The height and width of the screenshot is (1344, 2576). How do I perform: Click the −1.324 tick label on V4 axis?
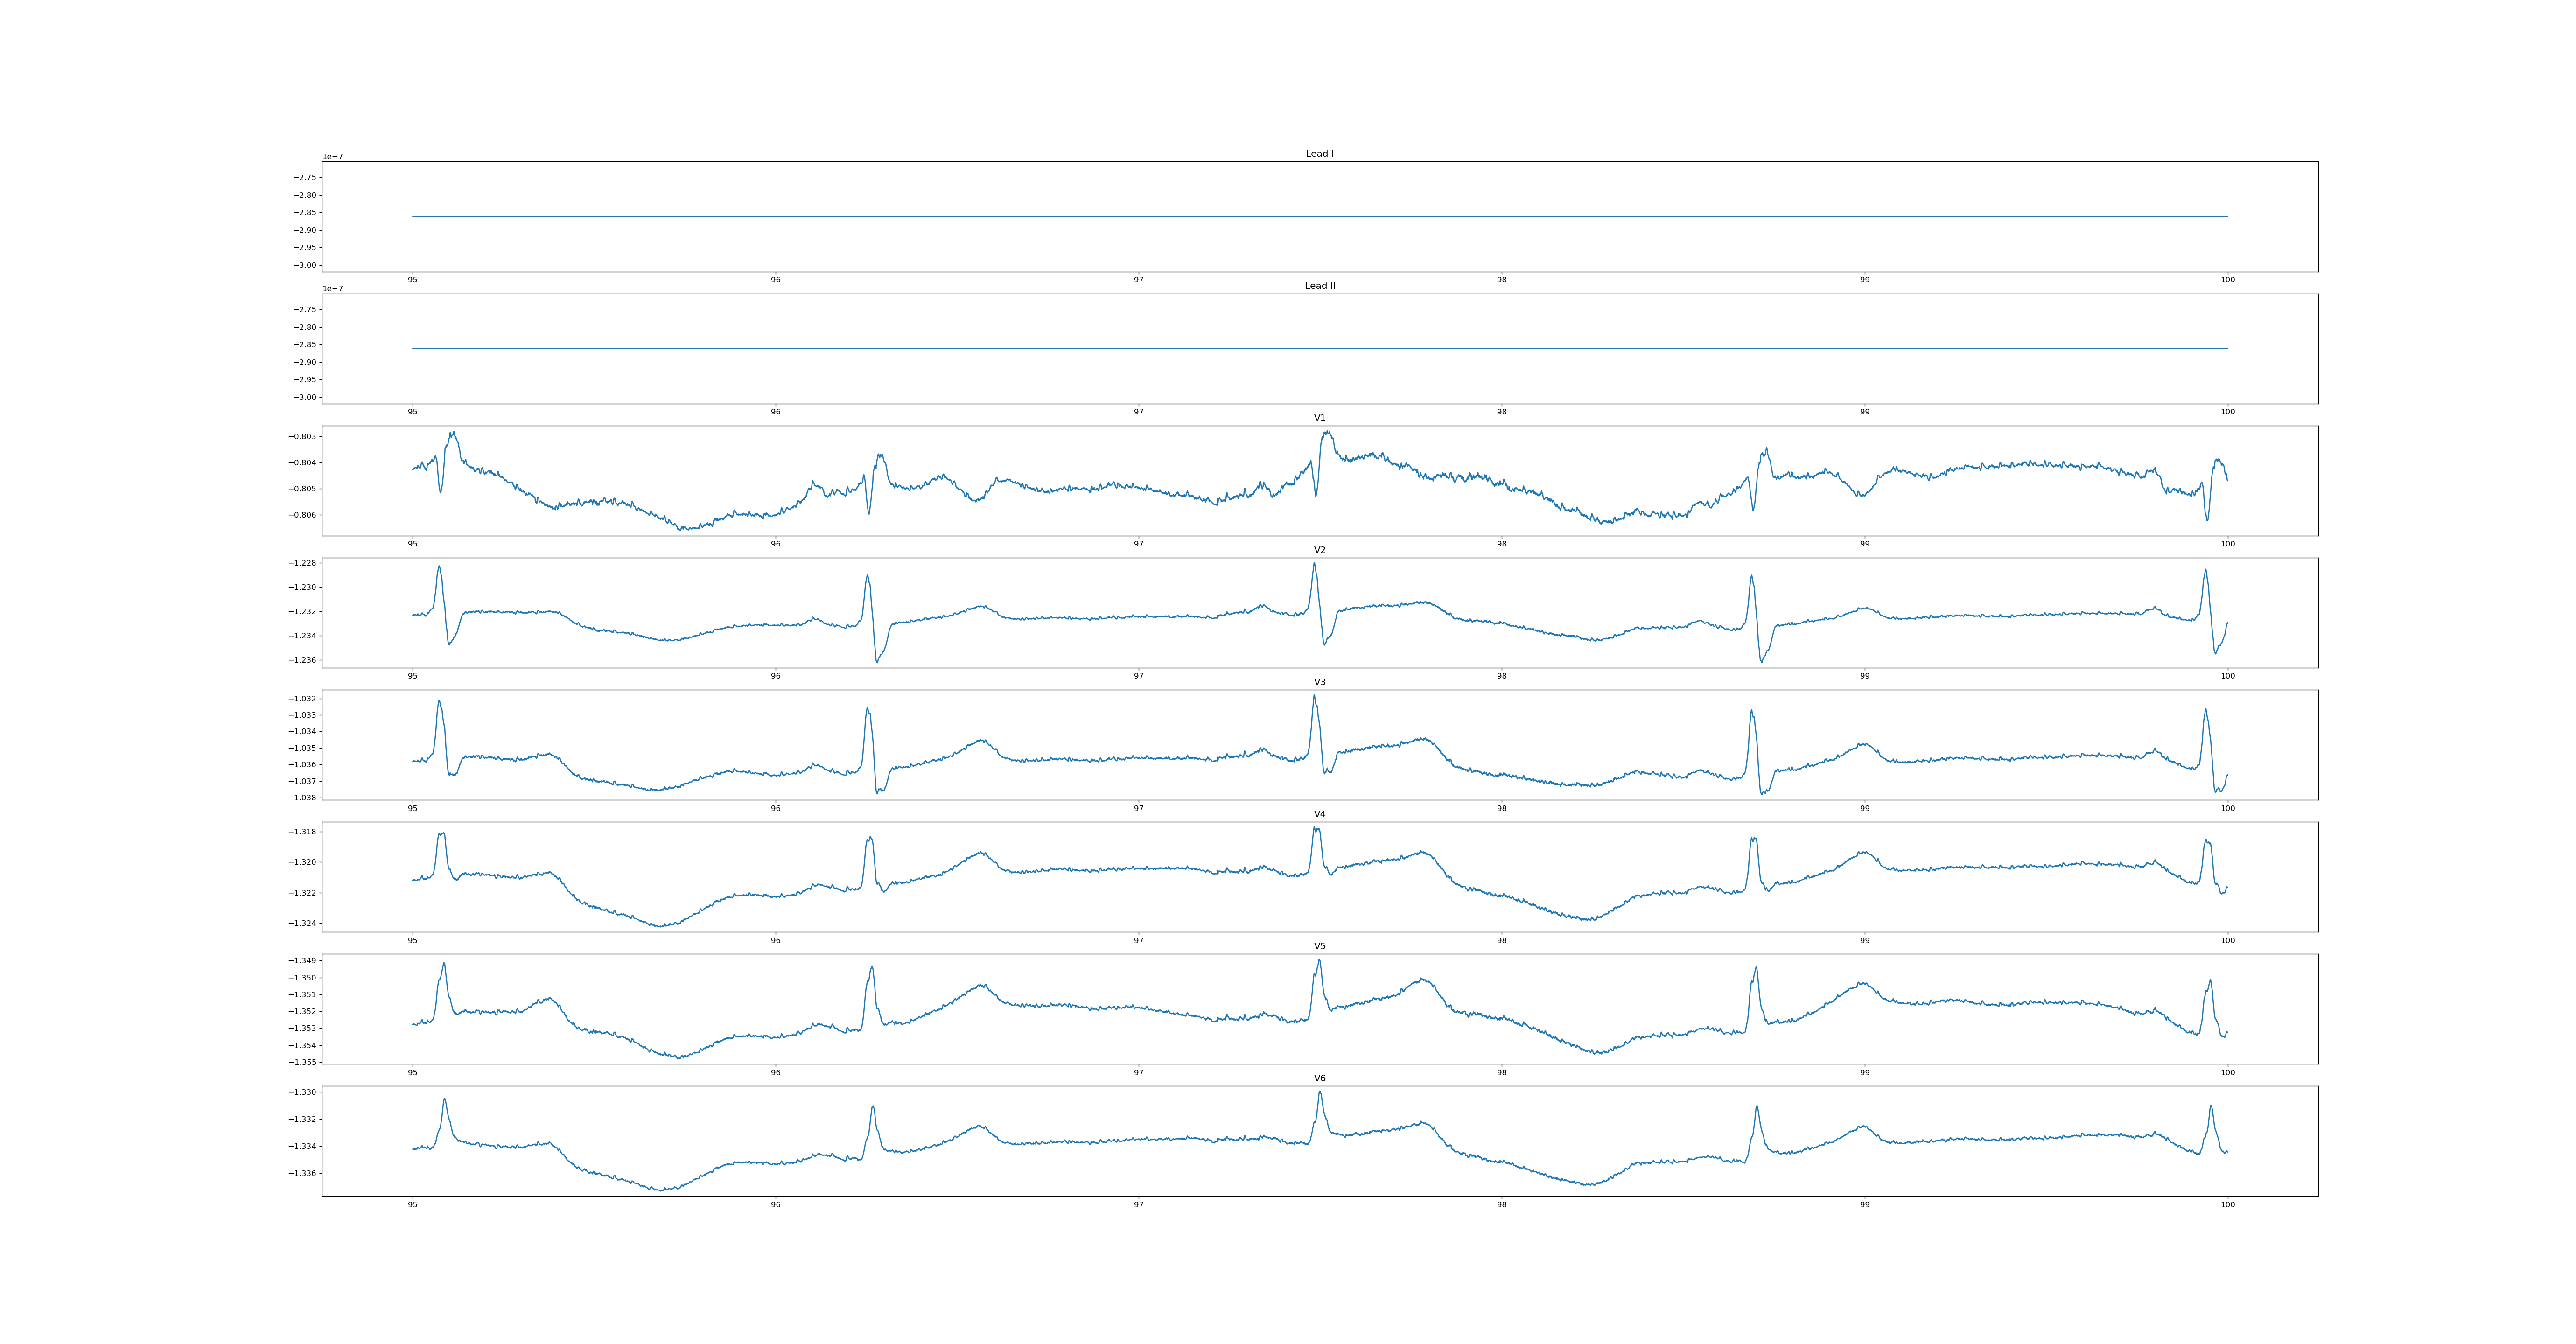point(302,924)
